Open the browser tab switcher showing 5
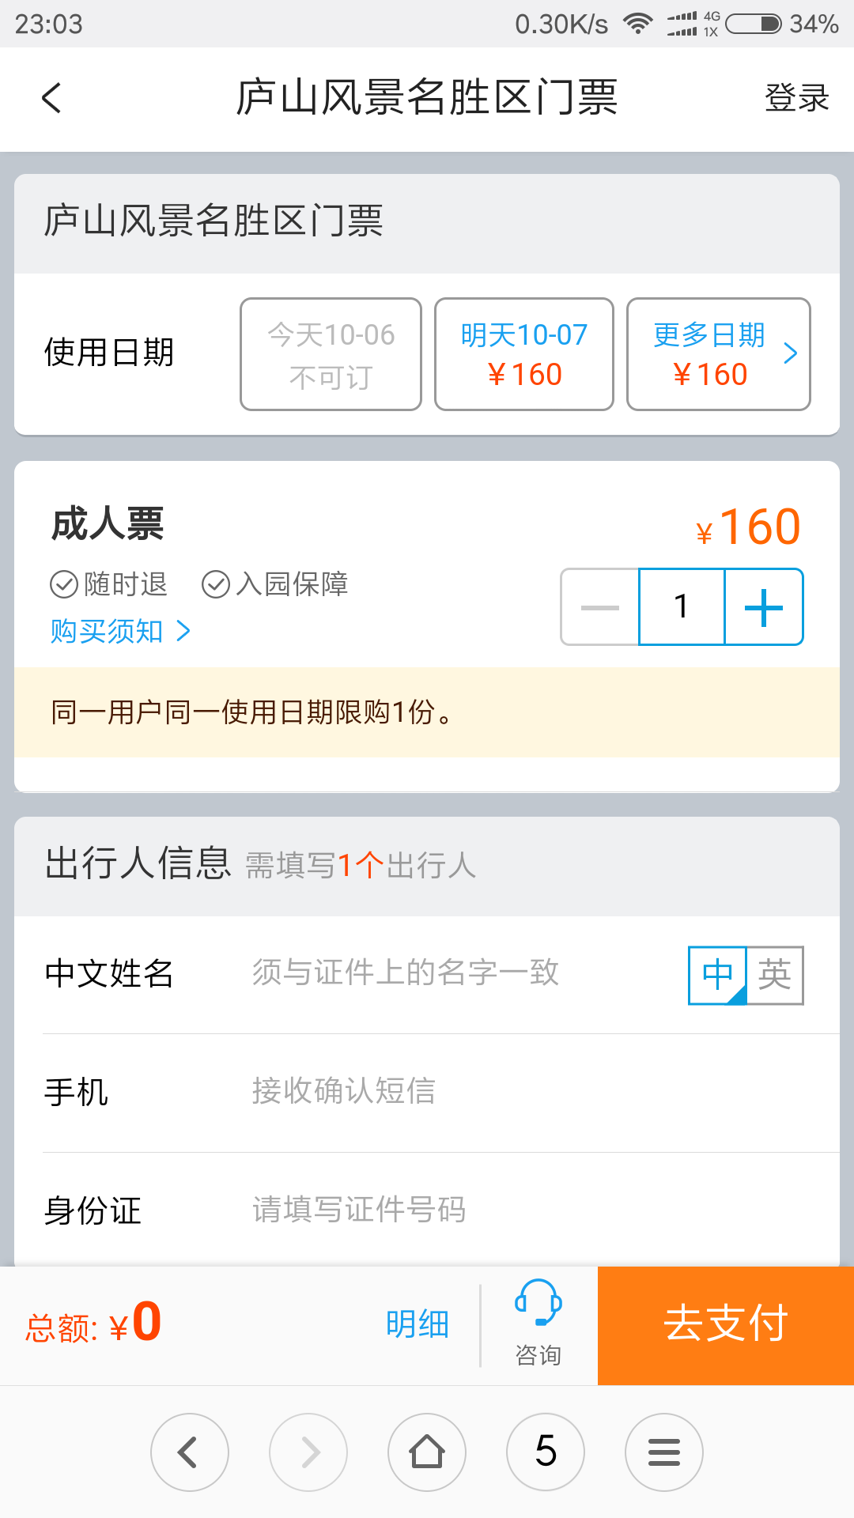The image size is (854, 1518). 546,1452
